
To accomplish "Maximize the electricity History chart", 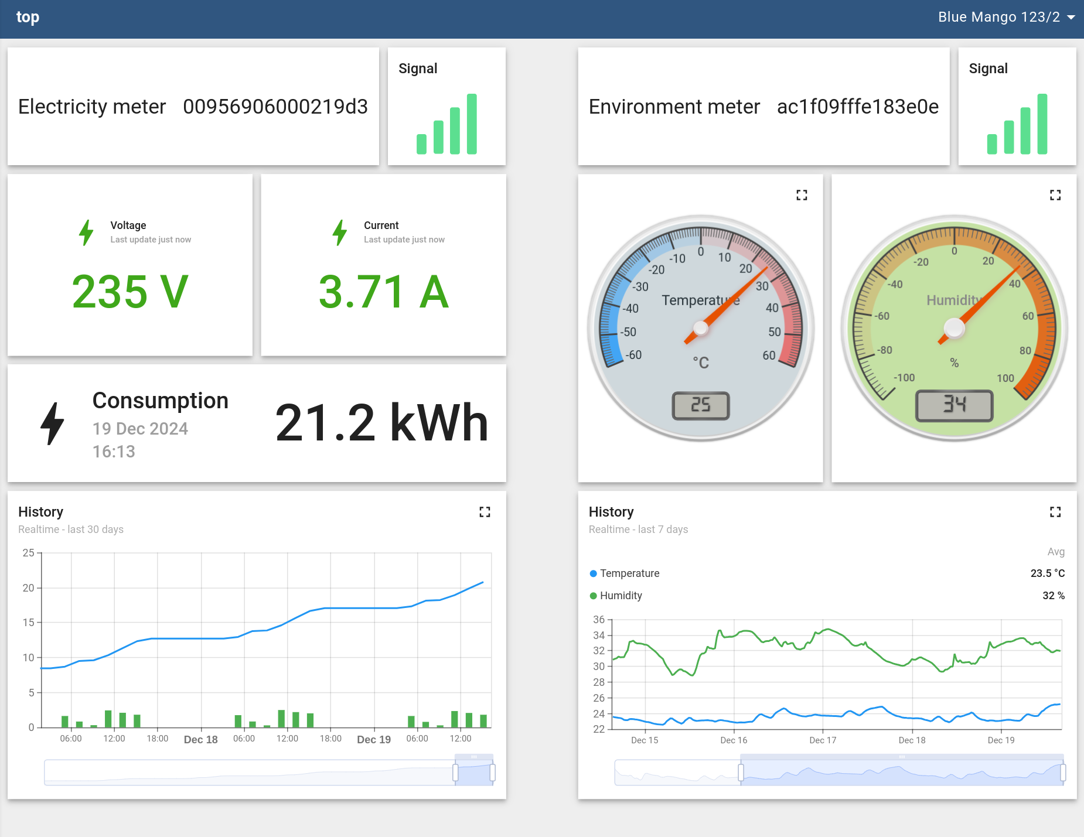I will pos(485,512).
